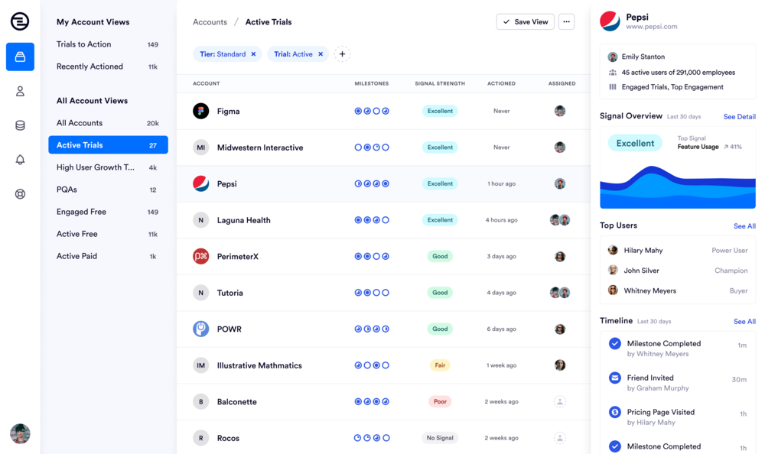This screenshot has width=765, height=454.
Task: See All top users
Action: pyautogui.click(x=744, y=226)
